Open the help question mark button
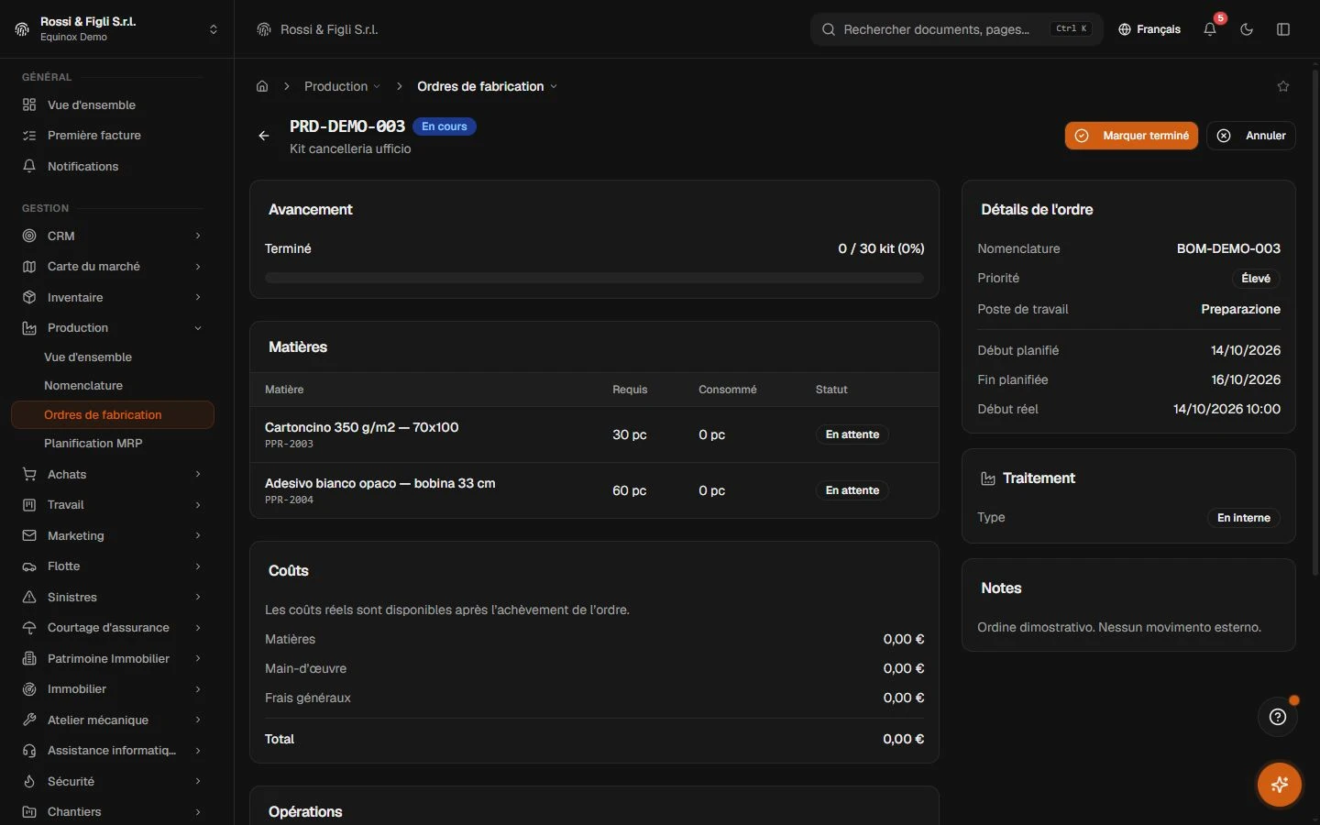1320x825 pixels. (1278, 717)
